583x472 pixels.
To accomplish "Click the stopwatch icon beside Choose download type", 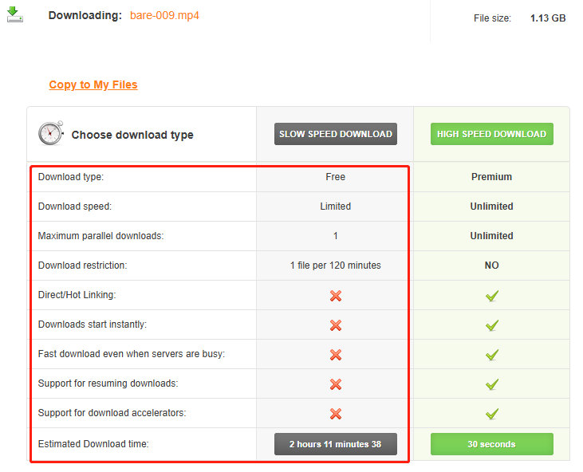I will tap(51, 132).
